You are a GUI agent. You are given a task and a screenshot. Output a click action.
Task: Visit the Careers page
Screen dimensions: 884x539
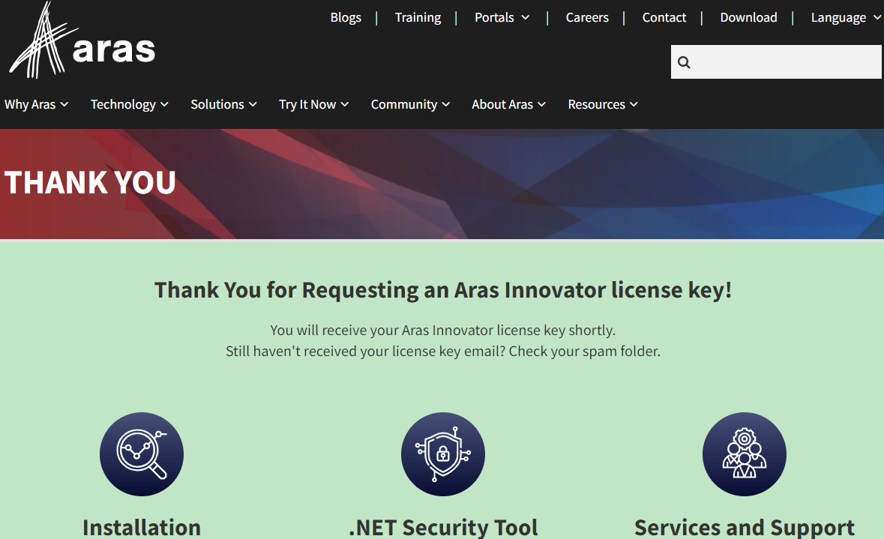pos(587,17)
